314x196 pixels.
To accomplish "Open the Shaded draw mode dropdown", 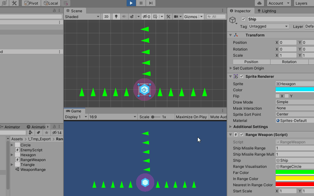I will point(82,16).
